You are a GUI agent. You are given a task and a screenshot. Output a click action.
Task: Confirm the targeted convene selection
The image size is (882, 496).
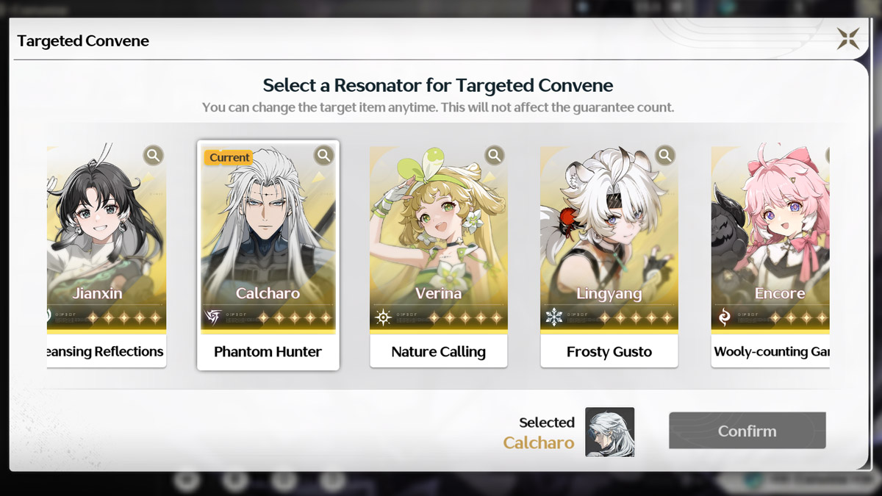pos(747,431)
